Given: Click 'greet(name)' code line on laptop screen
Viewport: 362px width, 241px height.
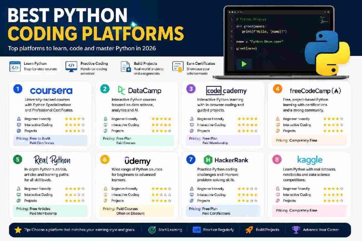Looking at the screenshot, I should pos(246,49).
